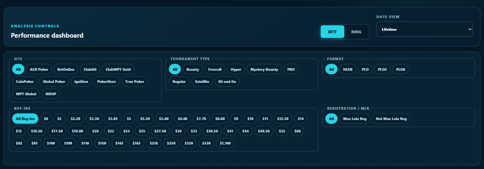Filter by $7.70 buy-in
484x169 pixels.
click(x=201, y=119)
